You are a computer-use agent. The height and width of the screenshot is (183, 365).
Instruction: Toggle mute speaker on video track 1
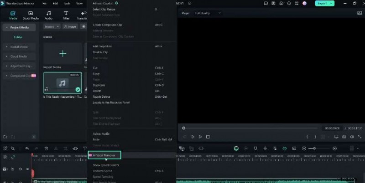[20, 169]
